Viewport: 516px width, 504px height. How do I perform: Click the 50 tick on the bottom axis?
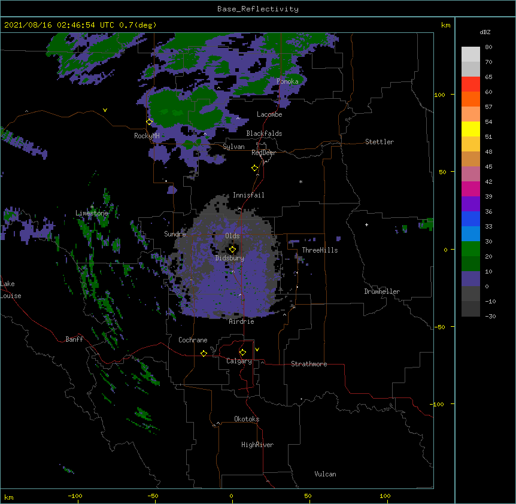tap(308, 496)
